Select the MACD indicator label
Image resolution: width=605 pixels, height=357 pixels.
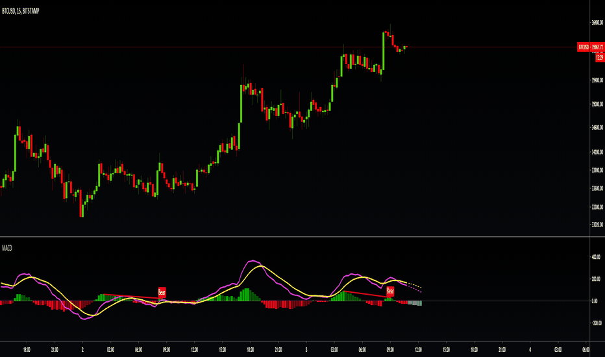[x=7, y=248]
